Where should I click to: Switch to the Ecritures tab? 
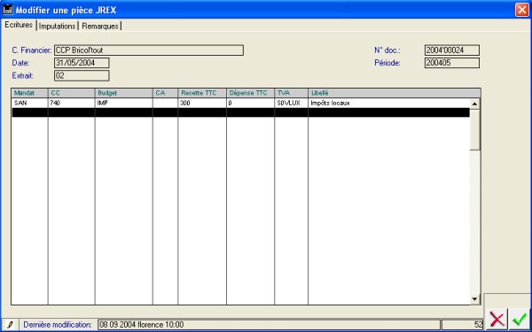[19, 25]
